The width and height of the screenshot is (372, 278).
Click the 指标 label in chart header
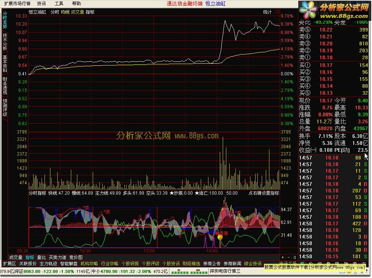click(x=90, y=12)
